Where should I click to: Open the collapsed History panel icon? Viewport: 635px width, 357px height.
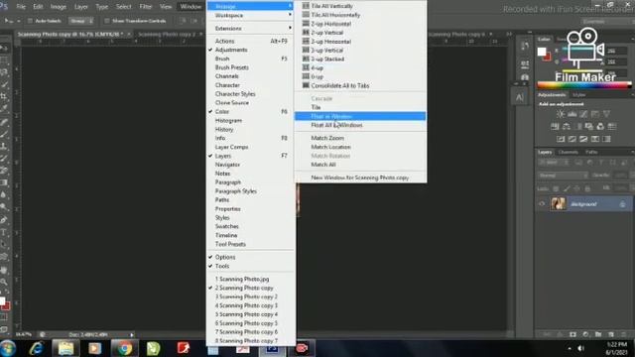tap(525, 47)
